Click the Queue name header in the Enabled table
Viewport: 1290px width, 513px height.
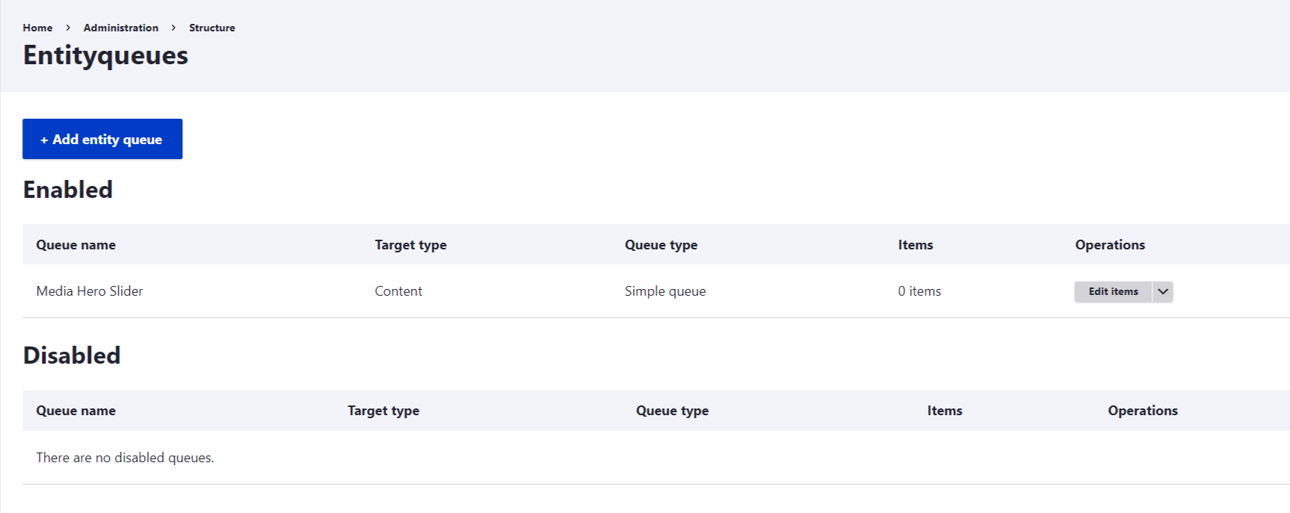point(75,245)
